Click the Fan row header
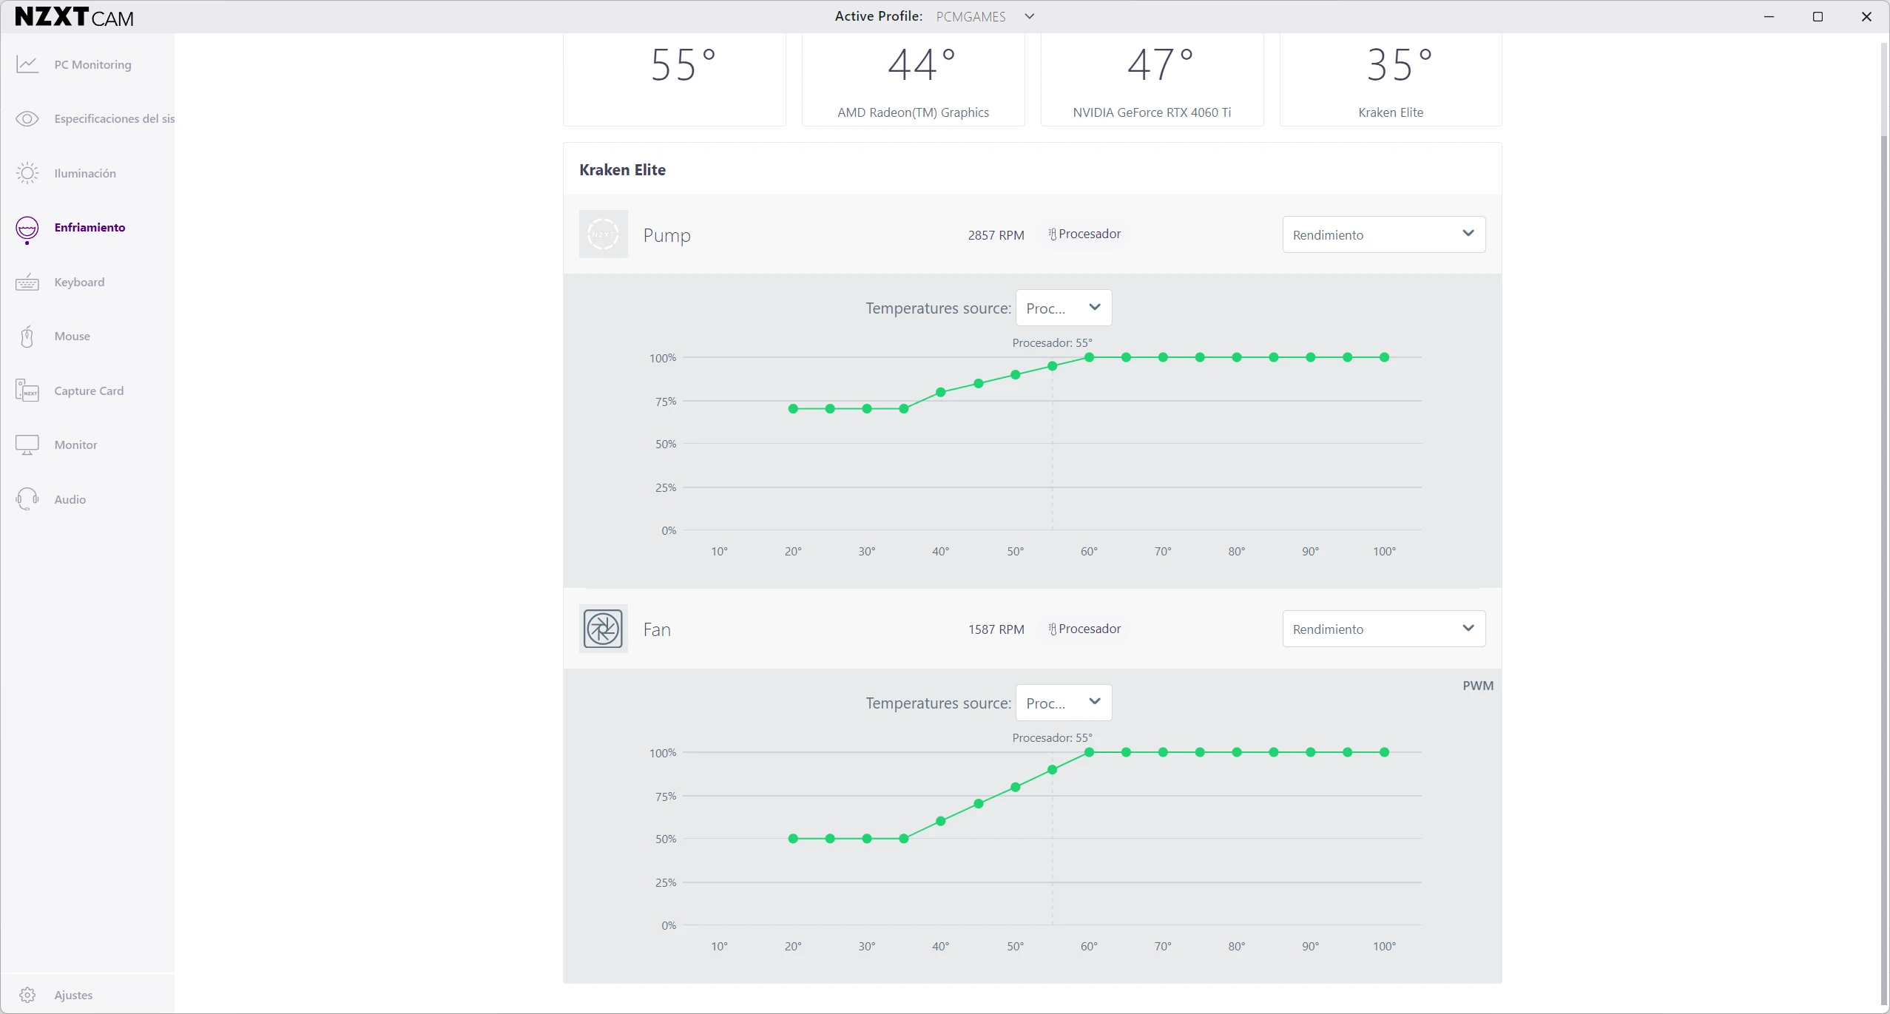The height and width of the screenshot is (1014, 1890). [x=1032, y=629]
